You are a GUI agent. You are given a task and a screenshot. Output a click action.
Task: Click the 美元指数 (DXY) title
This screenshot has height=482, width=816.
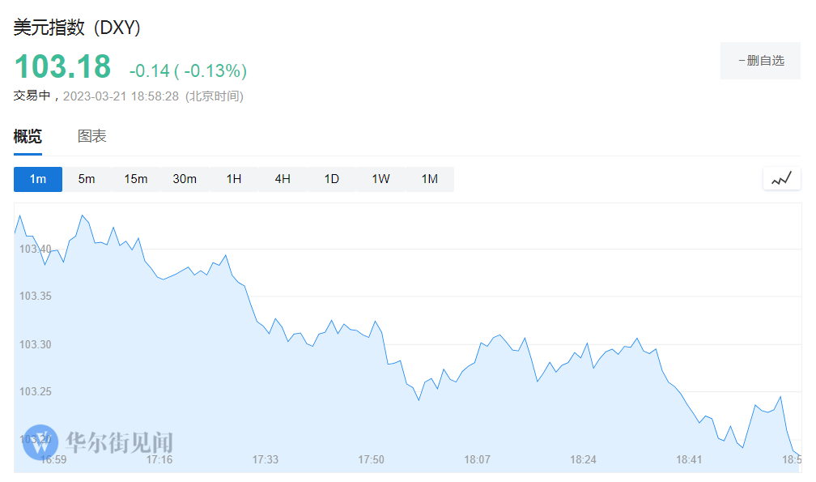(78, 28)
